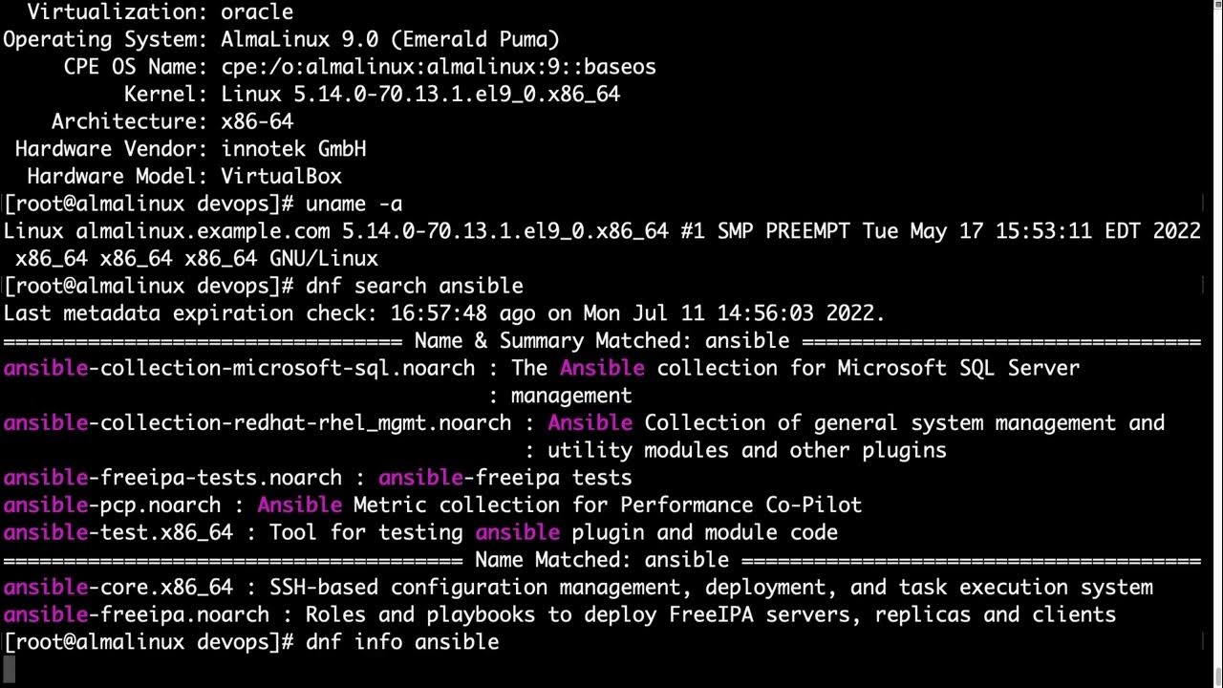Click the ansible-freeipa-tests.noarch package name

[x=173, y=477]
